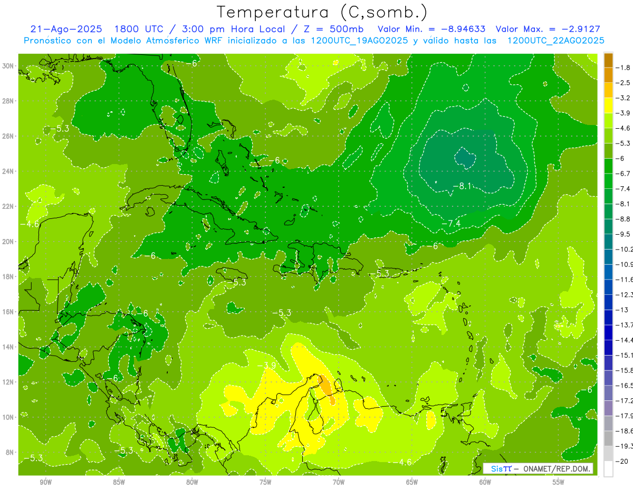Image resolution: width=633 pixels, height=489 pixels.
Task: Click the colorbar tick label '-9.5'
Action: pos(624,234)
